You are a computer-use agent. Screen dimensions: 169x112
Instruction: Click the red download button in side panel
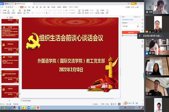(x=131, y=32)
